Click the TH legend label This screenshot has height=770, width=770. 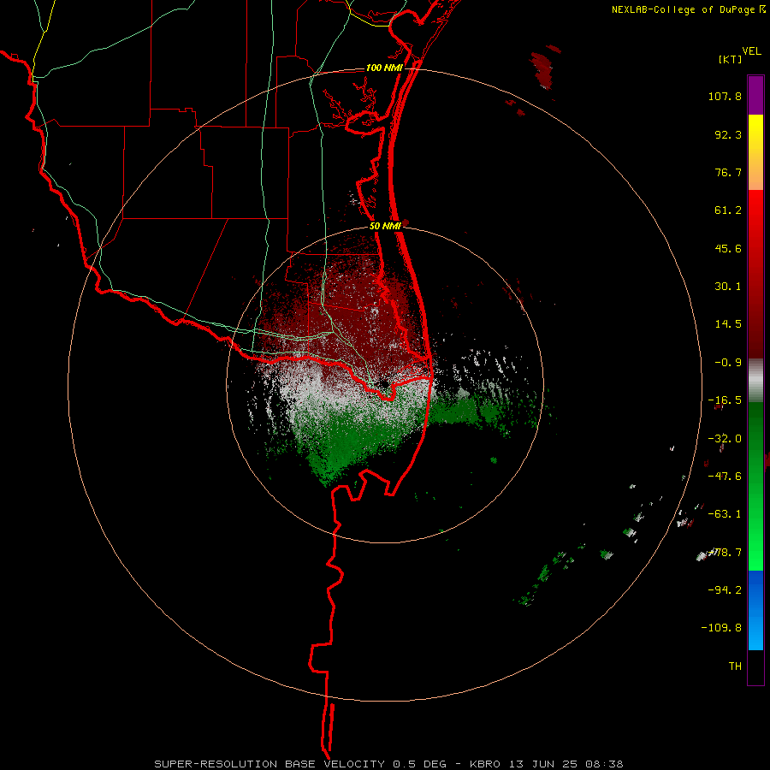click(735, 666)
